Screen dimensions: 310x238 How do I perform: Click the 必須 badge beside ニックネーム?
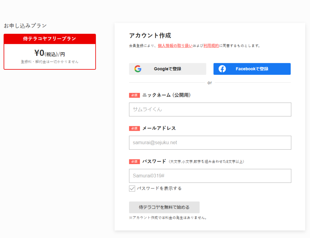point(134,95)
